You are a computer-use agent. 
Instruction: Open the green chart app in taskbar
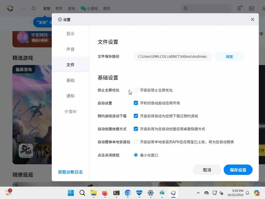click(162, 193)
